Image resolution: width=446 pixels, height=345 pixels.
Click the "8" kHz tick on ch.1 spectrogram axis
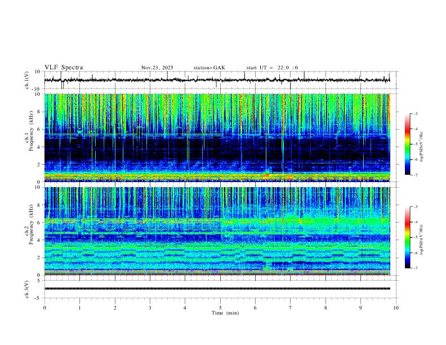39,112
